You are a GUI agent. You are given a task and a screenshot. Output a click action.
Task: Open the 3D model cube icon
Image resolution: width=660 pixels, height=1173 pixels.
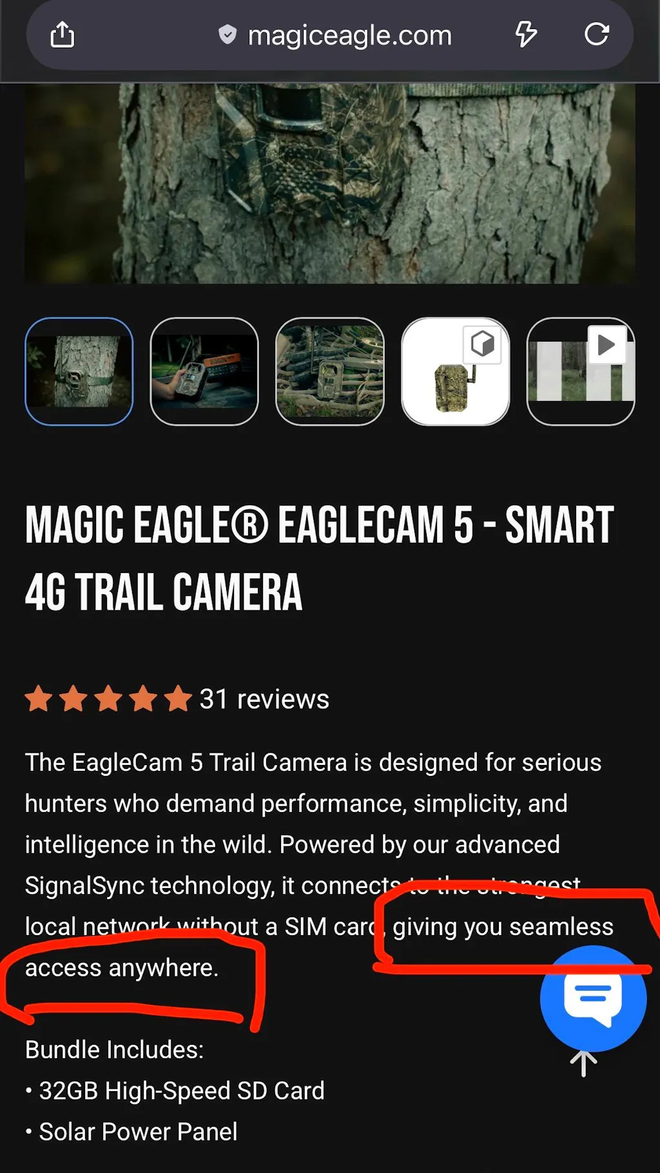click(482, 344)
